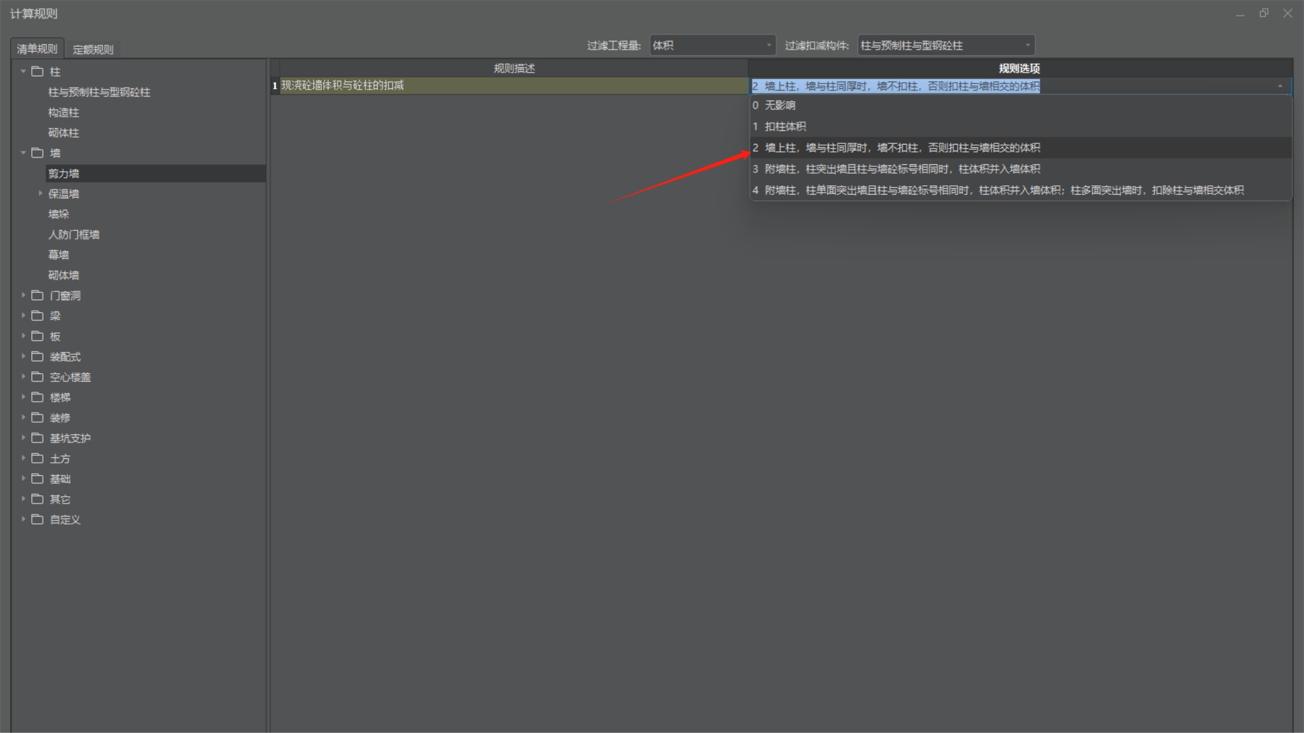Click the 门窗洞 folder icon

tap(37, 295)
